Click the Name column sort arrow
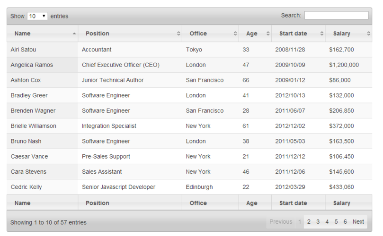Image resolution: width=383 pixels, height=236 pixels. point(74,34)
